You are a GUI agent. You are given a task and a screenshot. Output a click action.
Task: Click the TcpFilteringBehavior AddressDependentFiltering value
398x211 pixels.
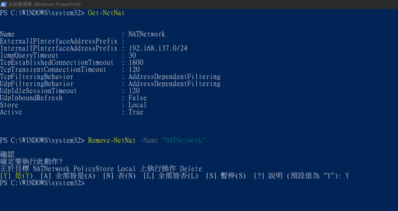[x=175, y=77]
